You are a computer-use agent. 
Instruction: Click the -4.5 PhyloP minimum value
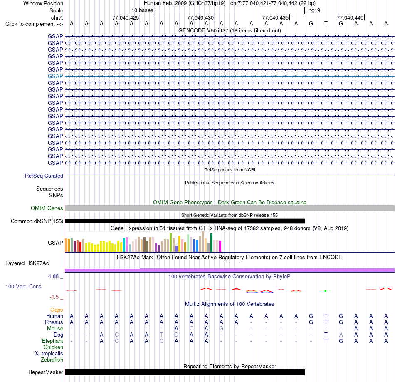coord(54,297)
